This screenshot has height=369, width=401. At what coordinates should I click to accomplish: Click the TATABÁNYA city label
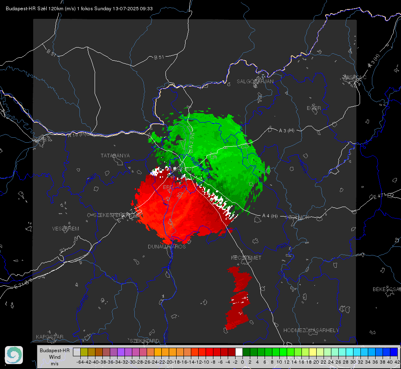coord(115,155)
